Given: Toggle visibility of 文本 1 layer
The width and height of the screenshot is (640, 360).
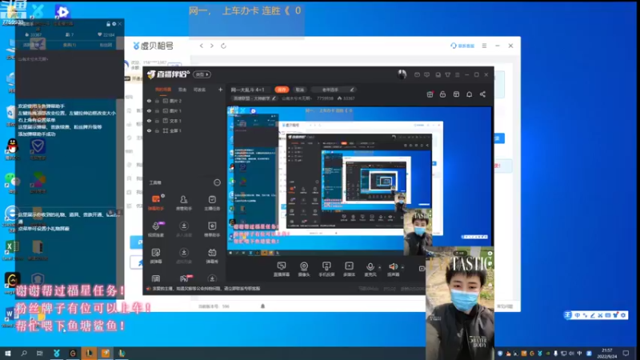Looking at the screenshot, I should pyautogui.click(x=149, y=121).
